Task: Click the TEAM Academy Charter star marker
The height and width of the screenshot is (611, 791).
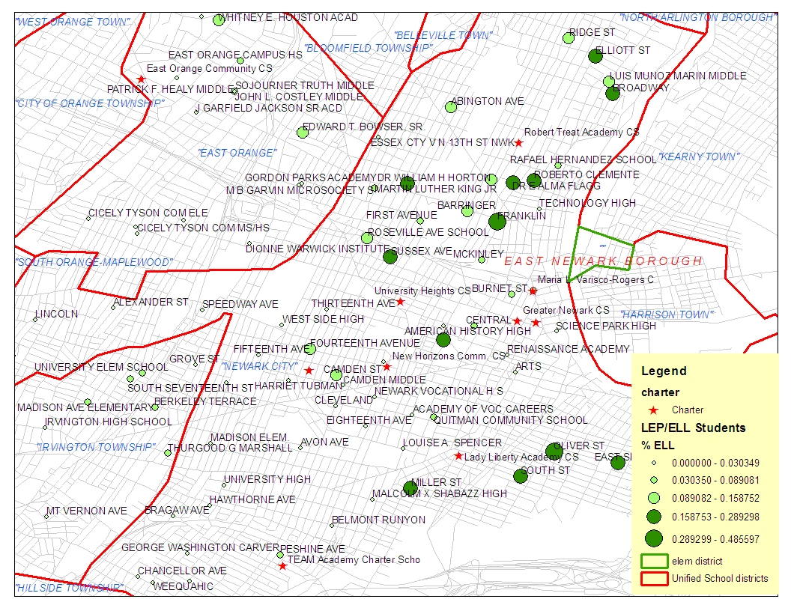Action: (x=282, y=566)
